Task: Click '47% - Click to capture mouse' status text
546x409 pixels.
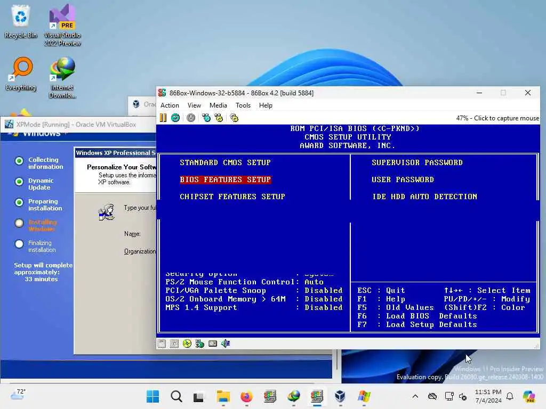Action: (497, 118)
